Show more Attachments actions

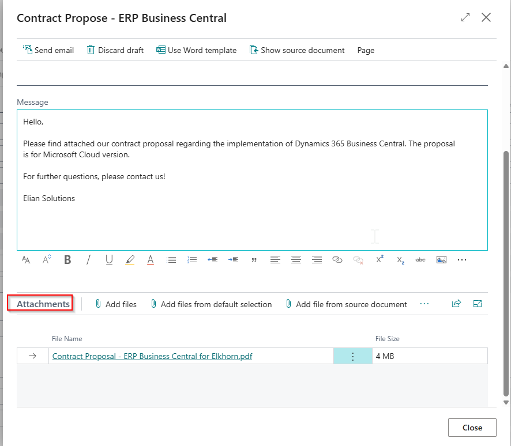coord(424,304)
